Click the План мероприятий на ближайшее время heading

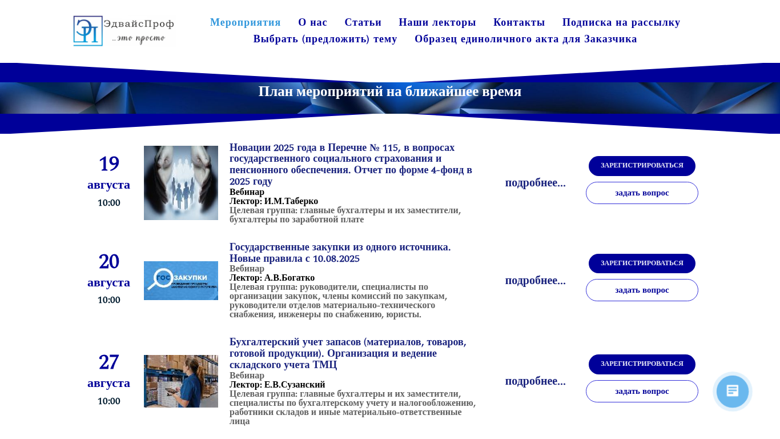point(390,91)
